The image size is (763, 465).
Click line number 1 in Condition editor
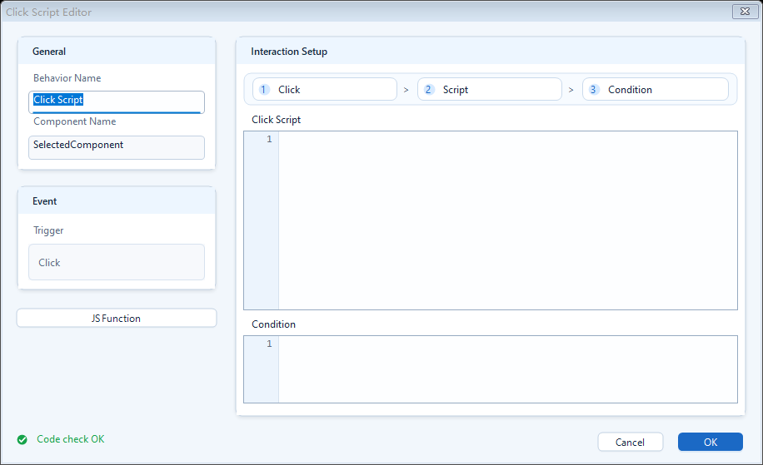[x=269, y=344]
